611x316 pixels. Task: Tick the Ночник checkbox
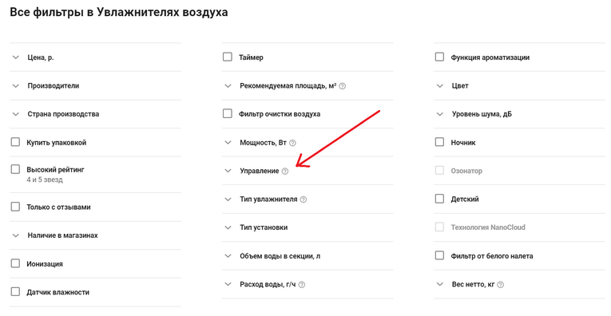439,142
